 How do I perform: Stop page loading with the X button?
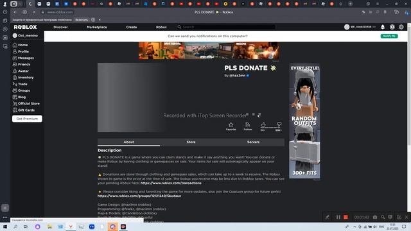coord(34,12)
